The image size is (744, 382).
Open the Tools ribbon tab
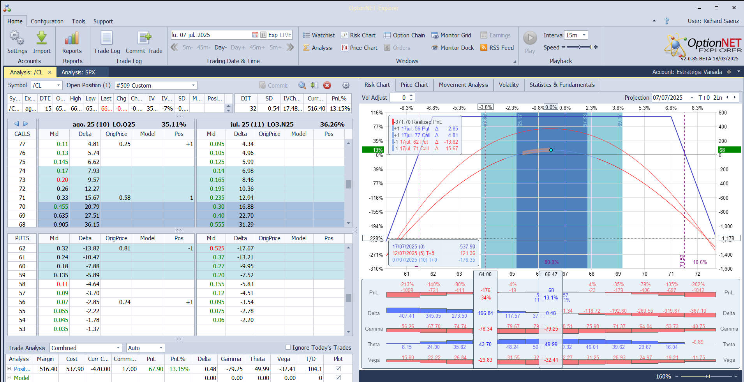pyautogui.click(x=78, y=21)
